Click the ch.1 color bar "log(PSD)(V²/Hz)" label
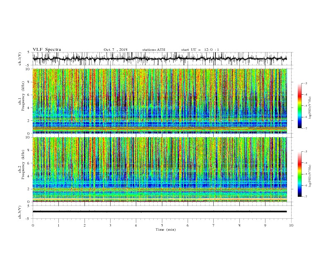 310,108
